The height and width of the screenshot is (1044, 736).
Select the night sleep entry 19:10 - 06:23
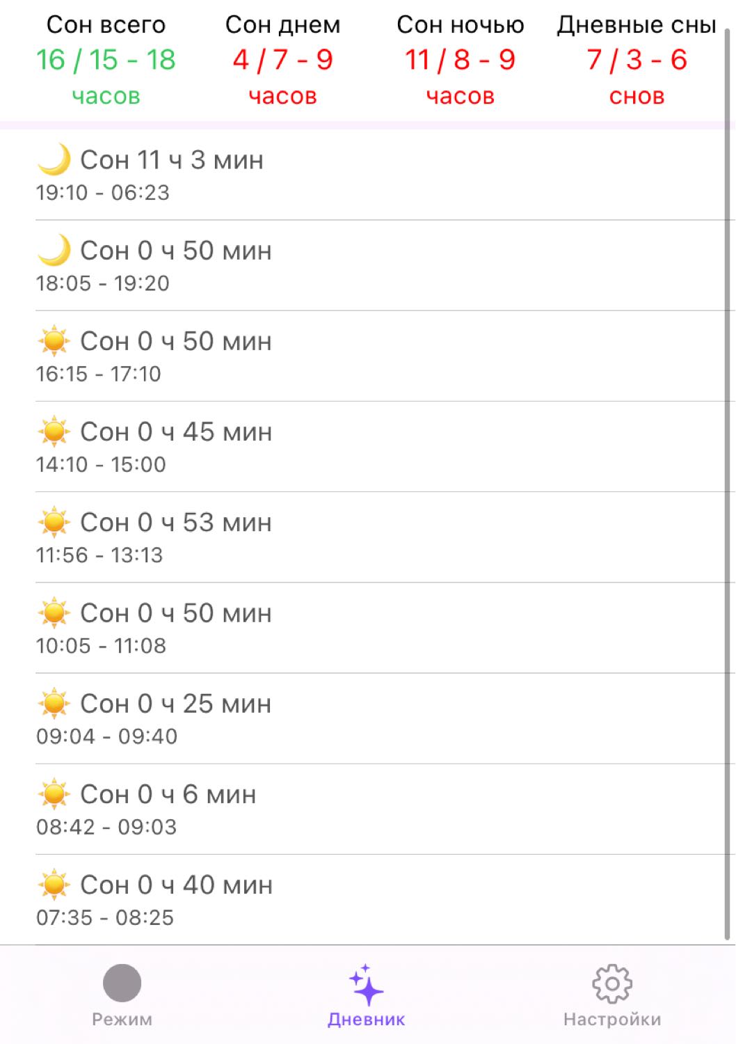click(x=385, y=175)
